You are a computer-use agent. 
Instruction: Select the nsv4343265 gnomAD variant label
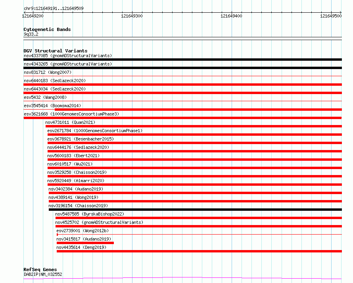click(68, 64)
